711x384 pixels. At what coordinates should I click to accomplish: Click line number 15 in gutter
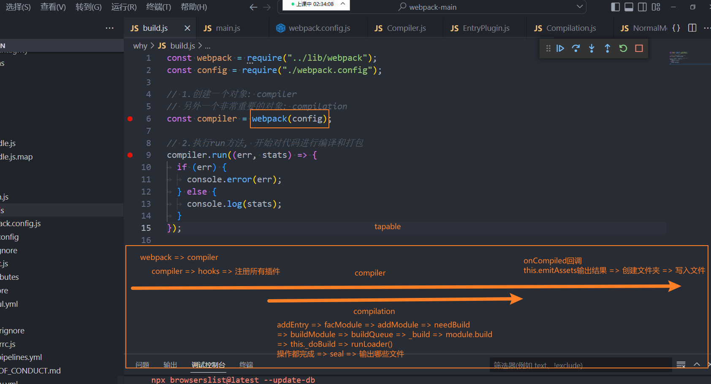click(146, 228)
